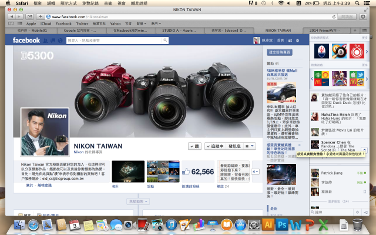Open the page gear options dropdown
Image resolution: width=376 pixels, height=235 pixels.
[250, 146]
